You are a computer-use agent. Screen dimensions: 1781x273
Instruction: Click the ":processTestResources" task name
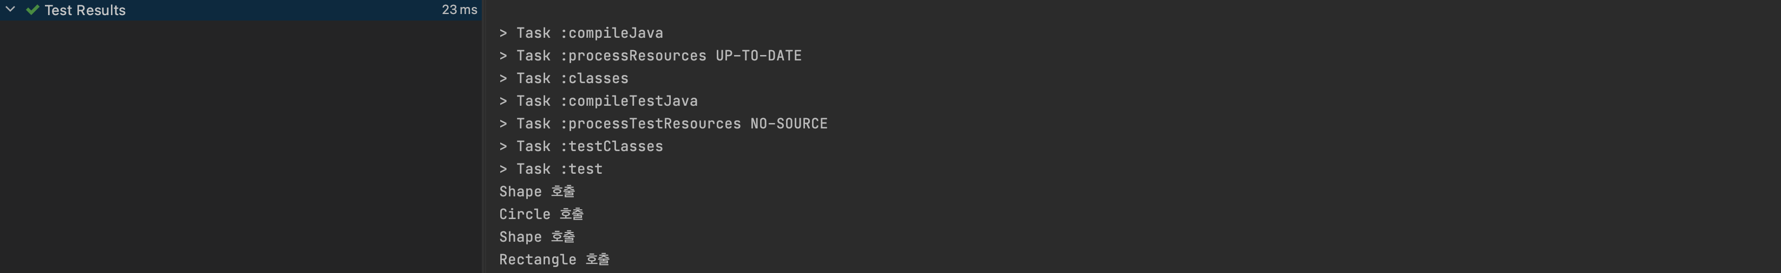pos(651,124)
